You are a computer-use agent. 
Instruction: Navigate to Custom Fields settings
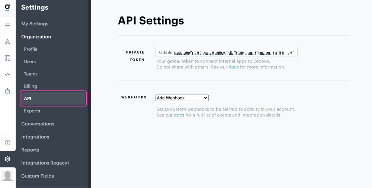click(x=38, y=176)
